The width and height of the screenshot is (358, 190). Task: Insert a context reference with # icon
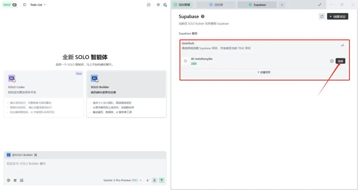15,180
